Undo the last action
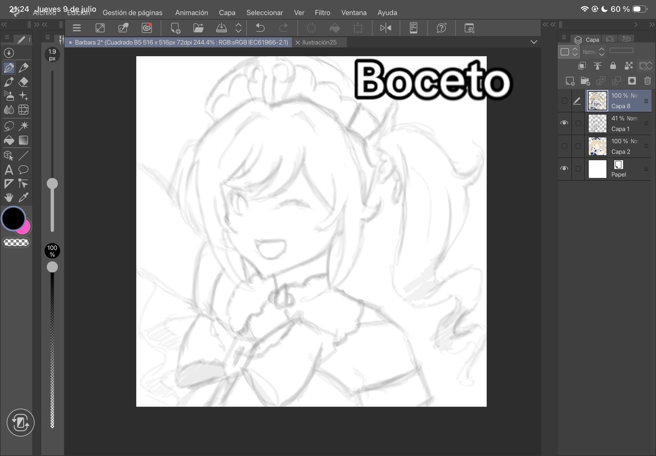Screen dimensions: 656x456 pos(260,28)
